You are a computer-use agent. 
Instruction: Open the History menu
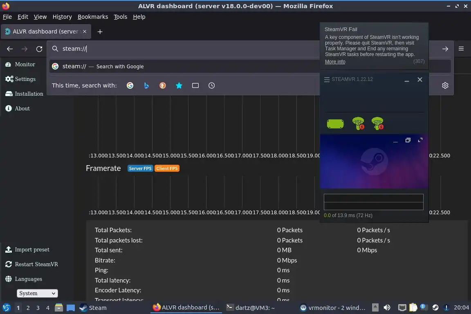pyautogui.click(x=62, y=17)
